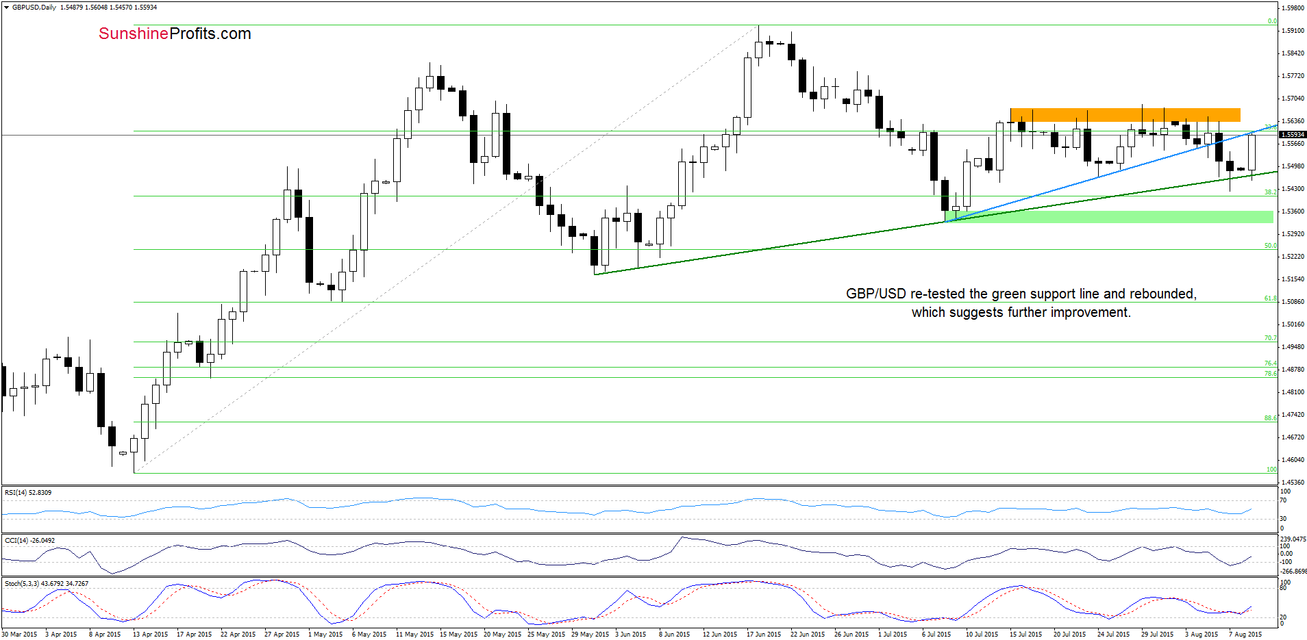Click the 7 Aug 2015 date label
The height and width of the screenshot is (640, 1307).
tap(1245, 635)
